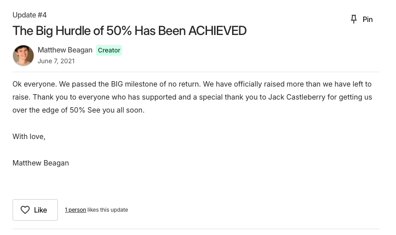Click the green Creator badge
The width and height of the screenshot is (396, 235).
coord(109,50)
